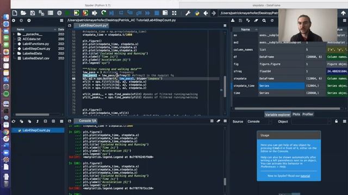This screenshot has height=195, width=348.
Task: Stop debugging with the blue square
Action: [157, 13]
